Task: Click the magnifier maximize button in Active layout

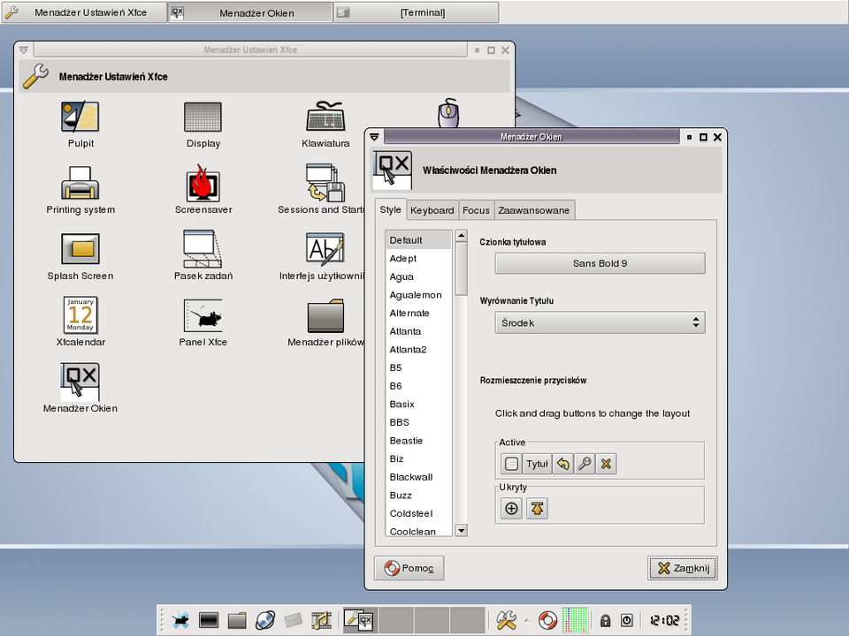Action: click(x=585, y=464)
